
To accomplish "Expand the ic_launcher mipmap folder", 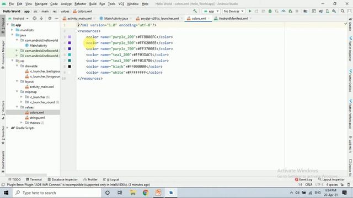I will tap(22, 97).
